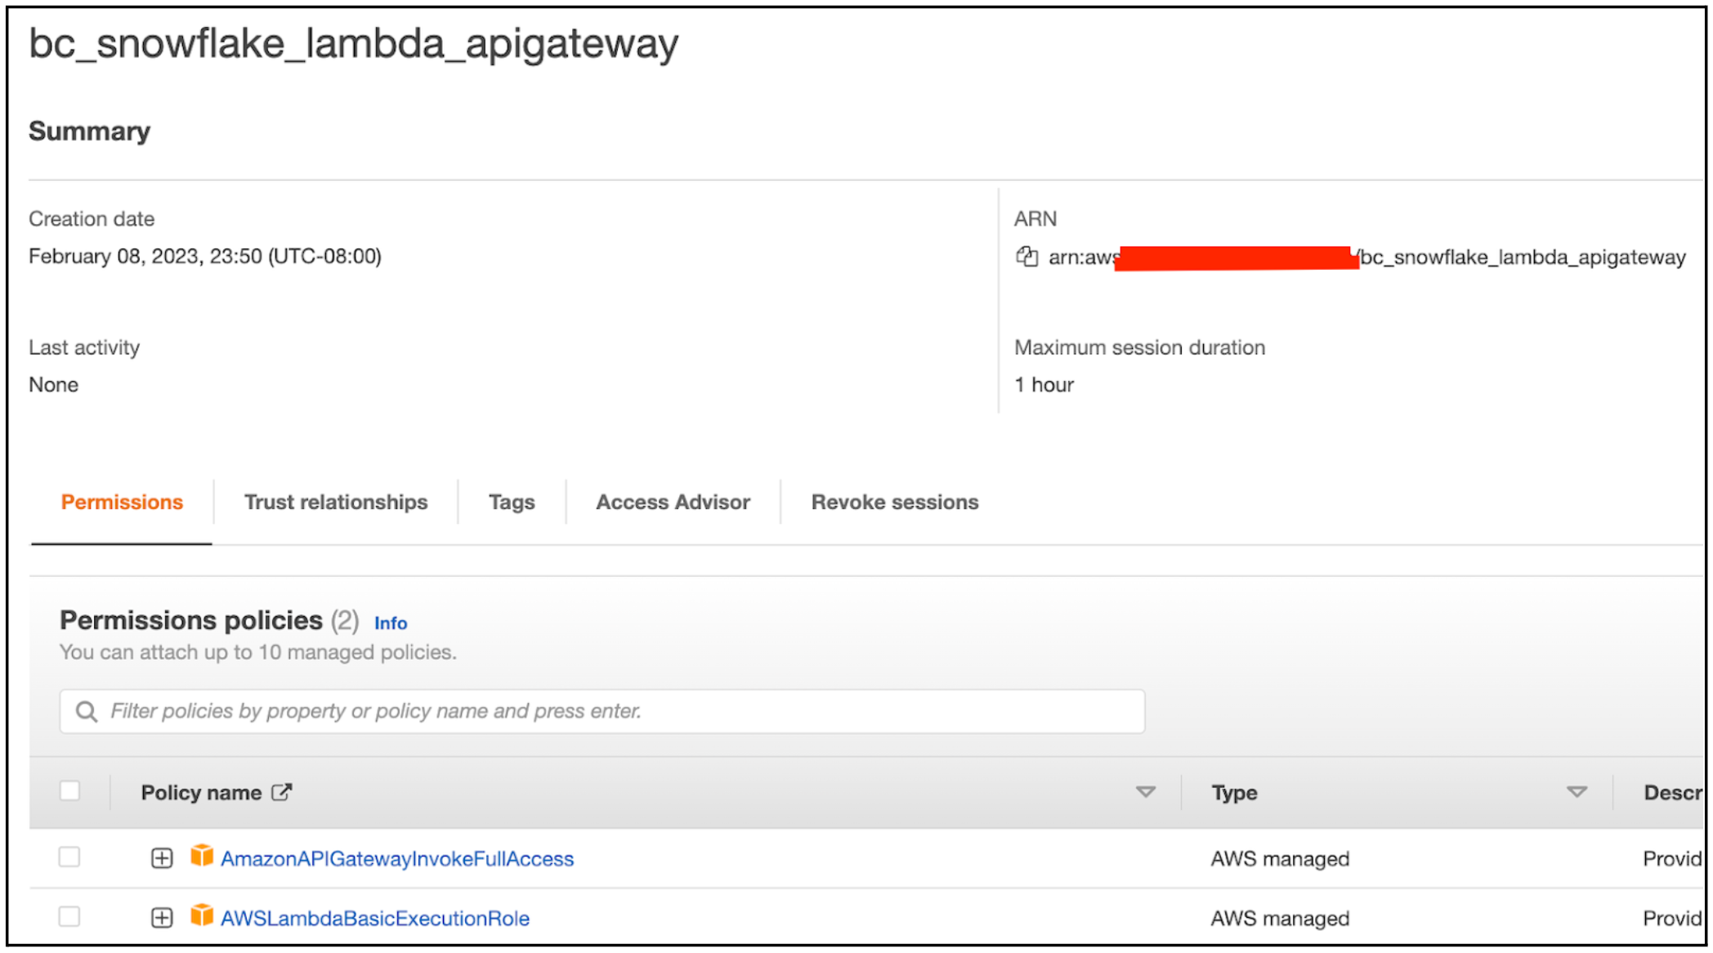Click the orange policy icon for AWSLambdaBasicExecutionRole
Viewport: 1713px width, 953px height.
(x=201, y=915)
